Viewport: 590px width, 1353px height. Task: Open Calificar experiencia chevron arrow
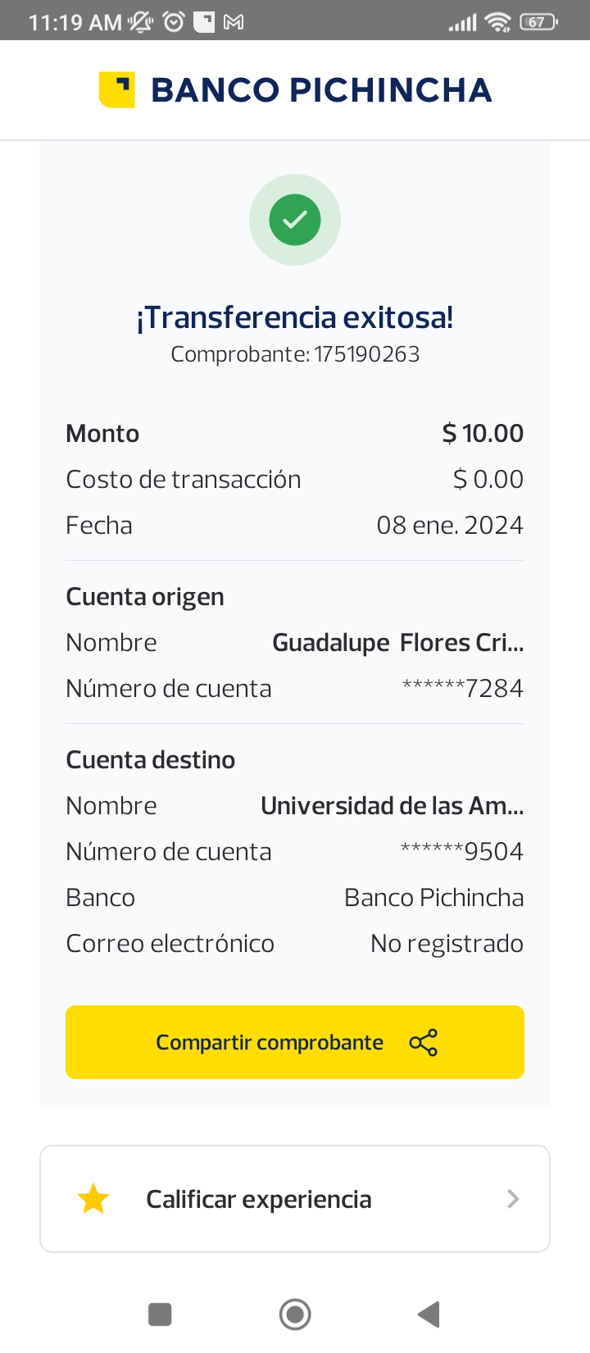tap(513, 1199)
